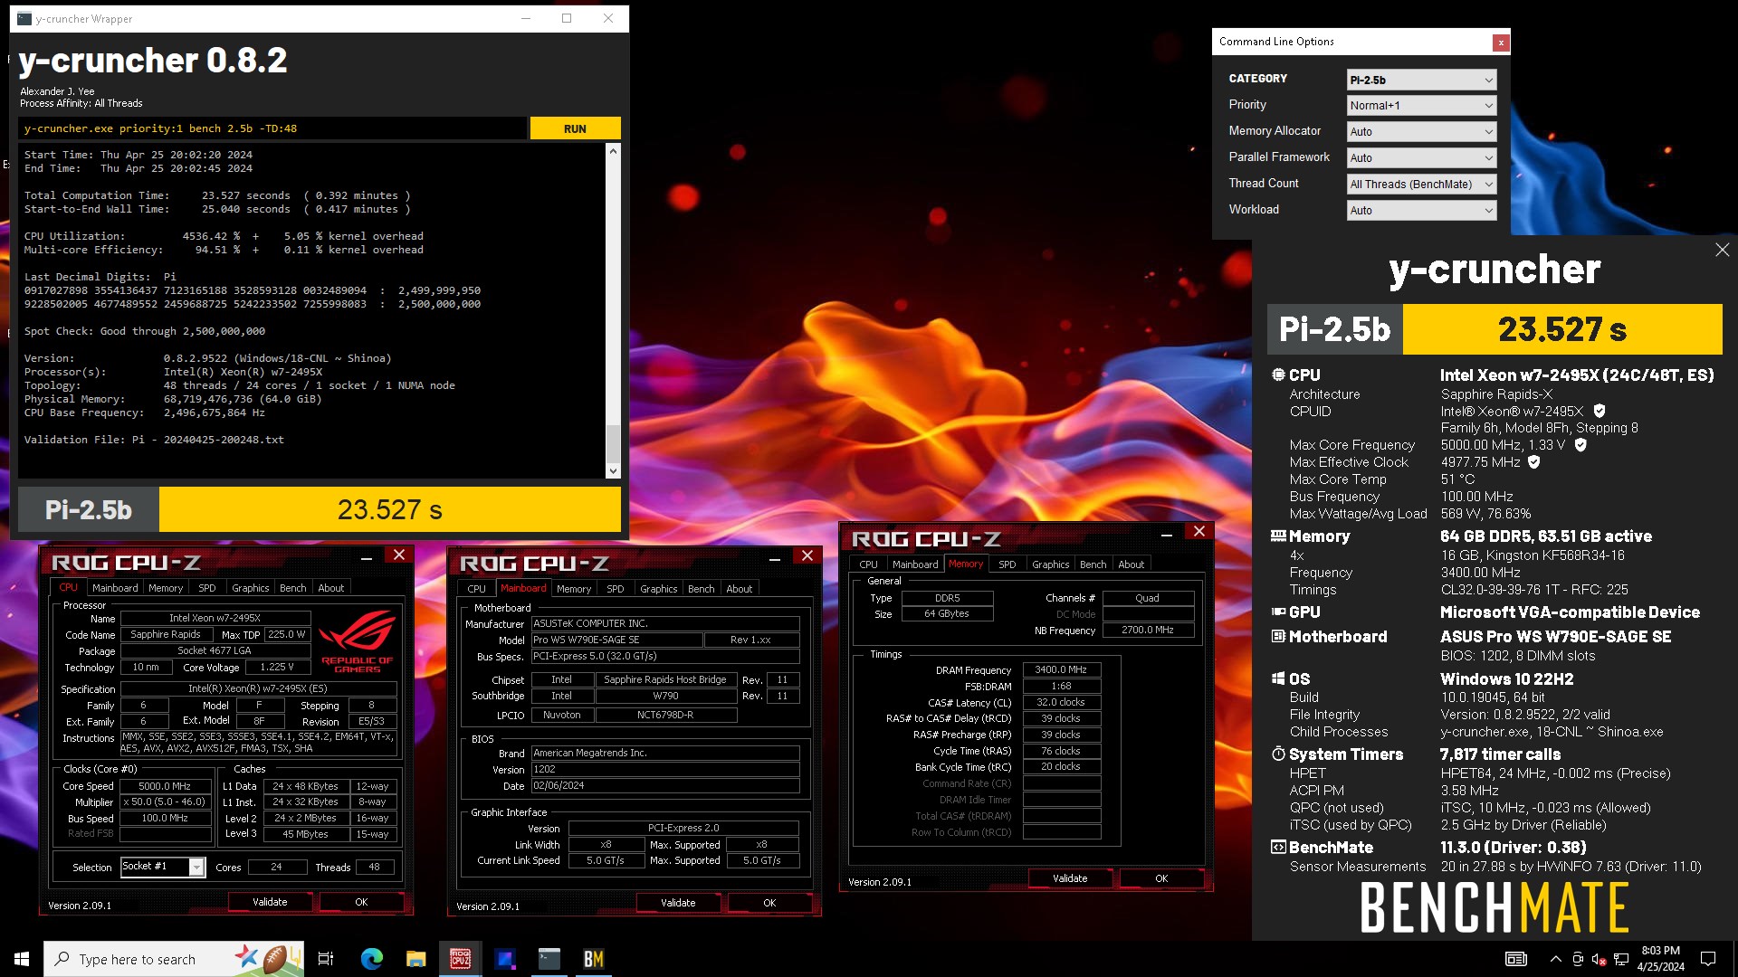The image size is (1738, 977).
Task: Click the Validation File line in y-cruncher output
Action: point(154,440)
